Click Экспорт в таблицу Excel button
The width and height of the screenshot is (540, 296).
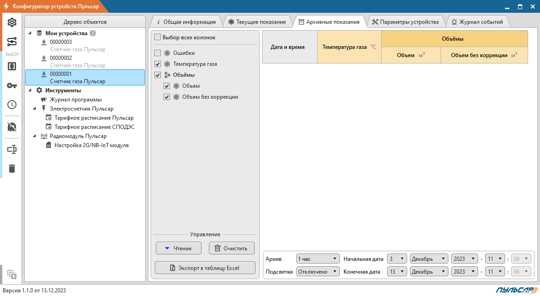pos(205,268)
